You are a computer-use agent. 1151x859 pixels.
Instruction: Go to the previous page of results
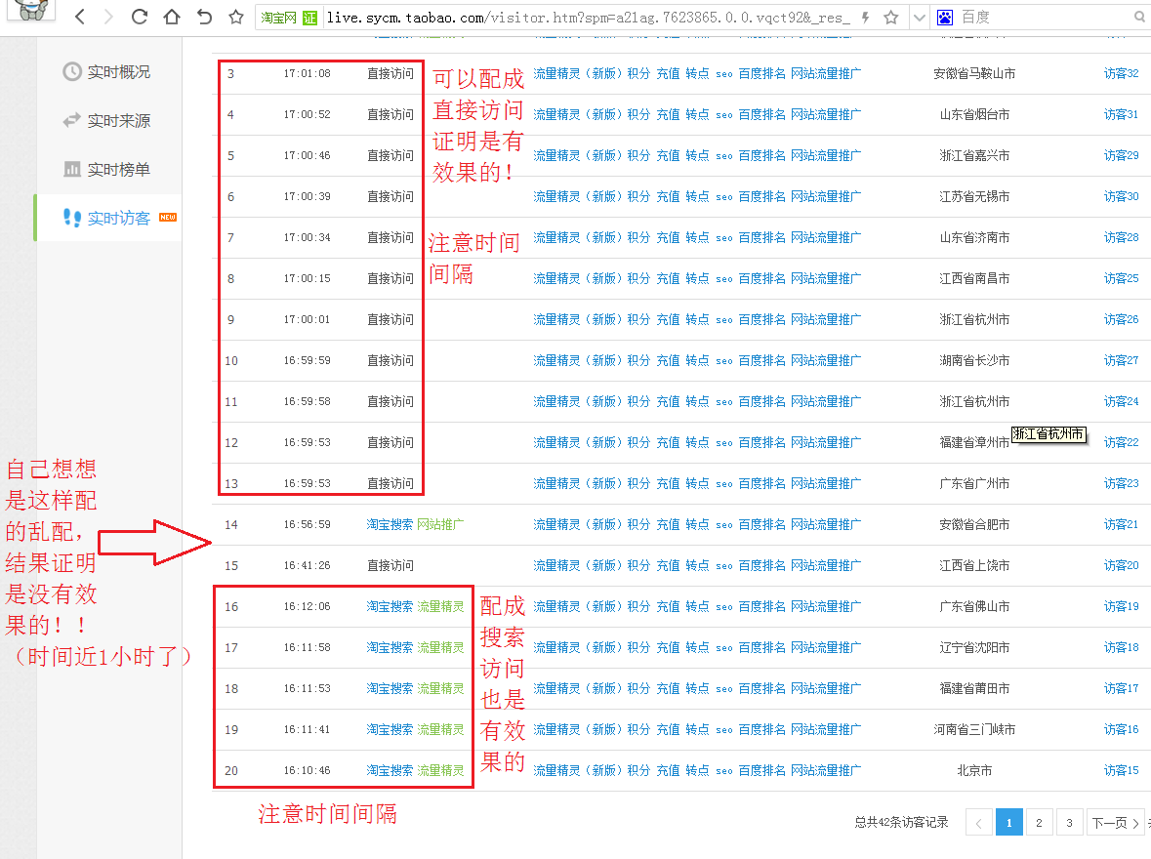(978, 823)
